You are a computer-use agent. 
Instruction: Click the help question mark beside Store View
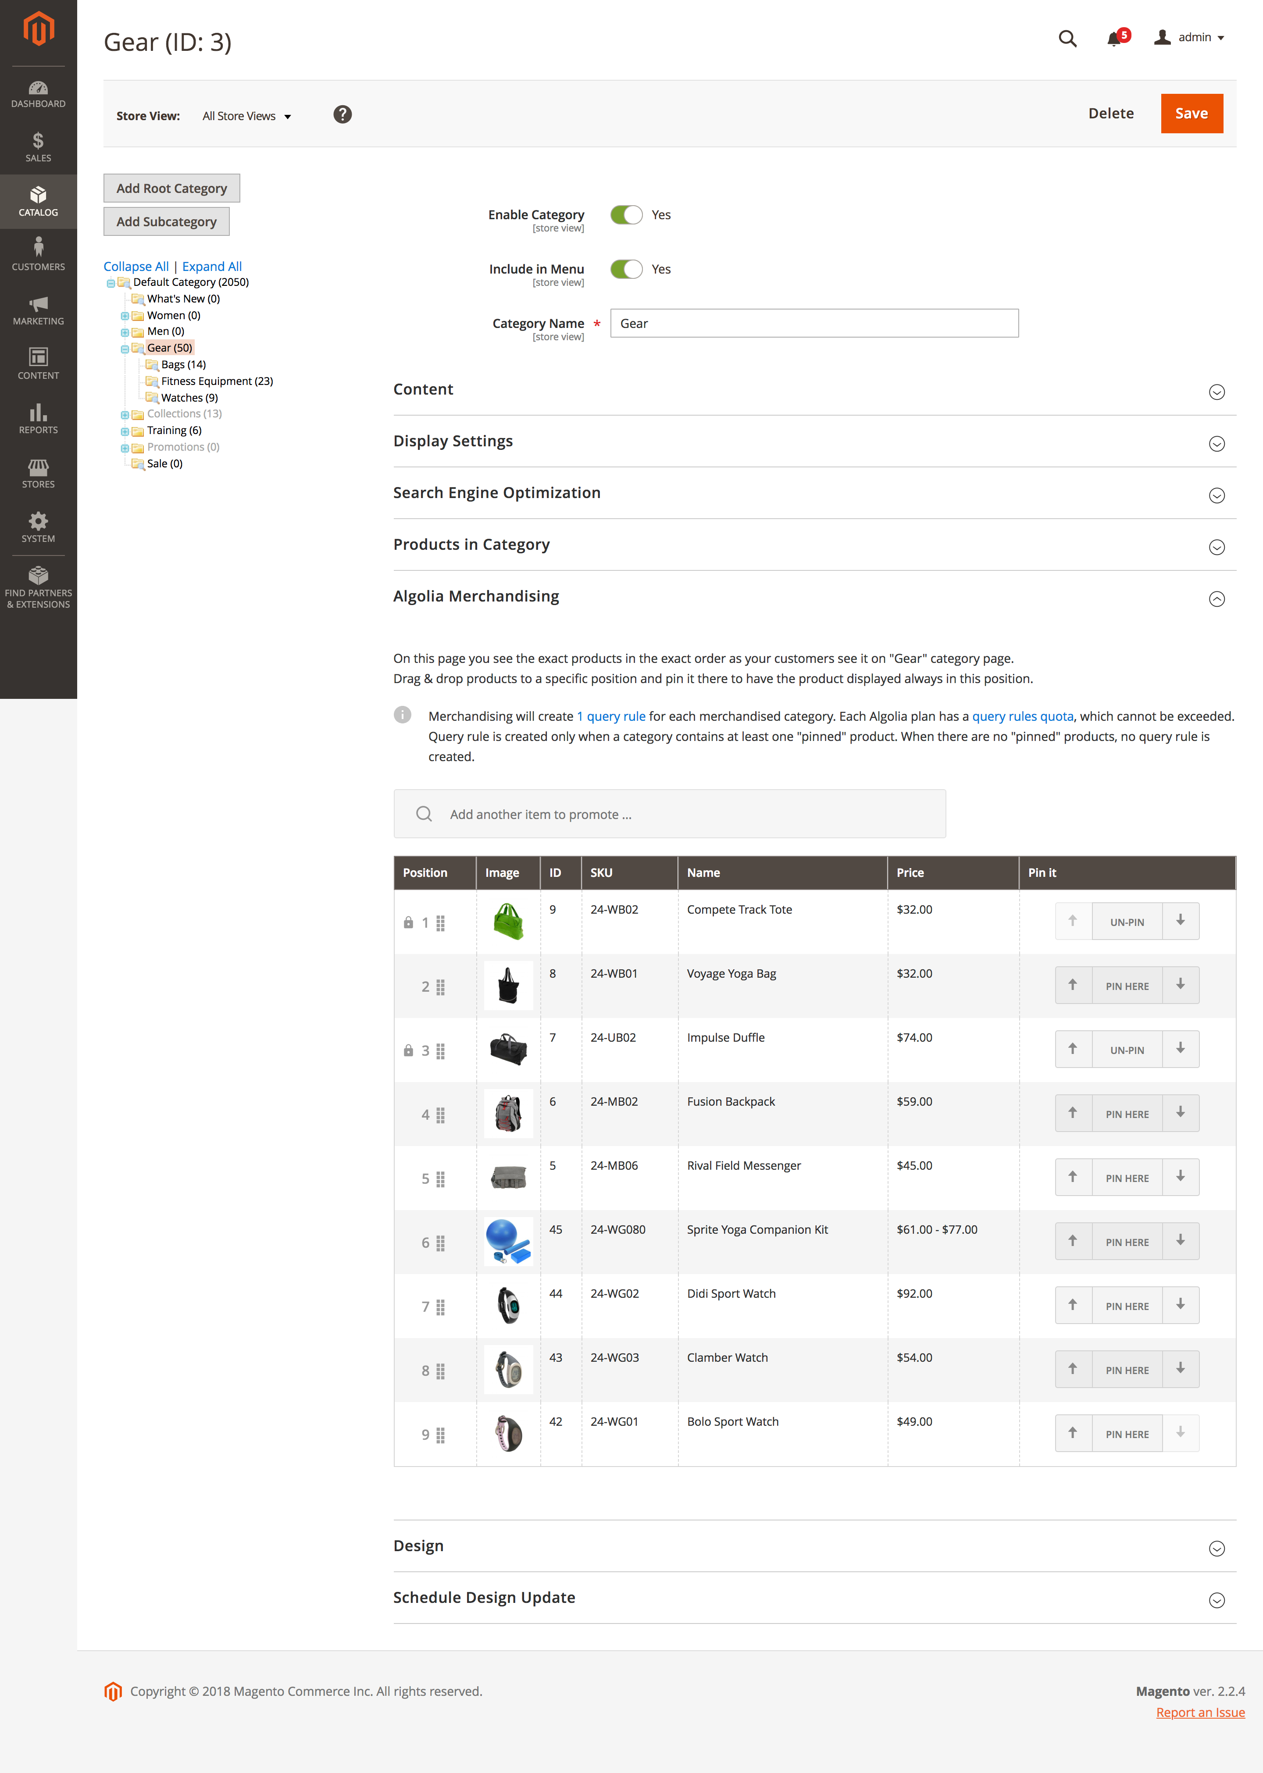tap(342, 114)
